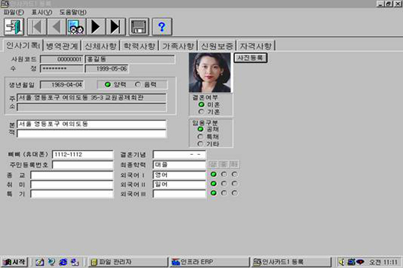Select the 음력 radio button
Screen dimensions: 403x268
click(138, 84)
